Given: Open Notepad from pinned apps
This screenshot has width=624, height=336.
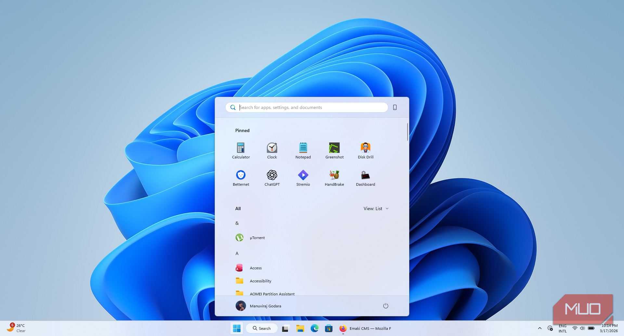Looking at the screenshot, I should click(x=303, y=151).
